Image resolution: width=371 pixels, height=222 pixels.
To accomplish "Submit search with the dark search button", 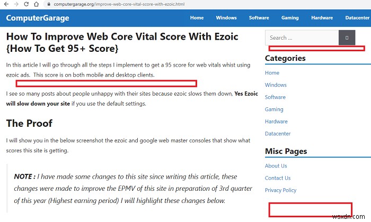I will click(x=347, y=38).
